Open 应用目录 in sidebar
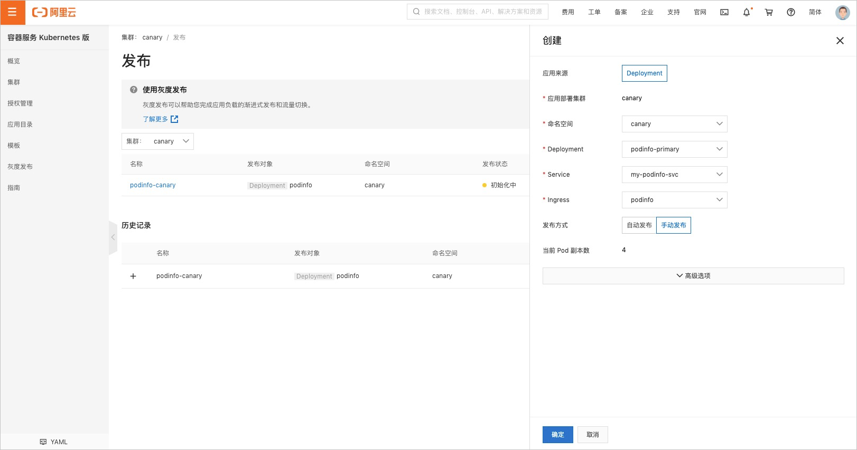Screen dimensions: 857x450 (20, 125)
